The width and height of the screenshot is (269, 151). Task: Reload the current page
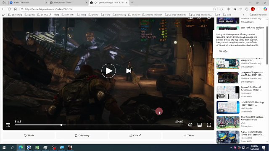9,9
